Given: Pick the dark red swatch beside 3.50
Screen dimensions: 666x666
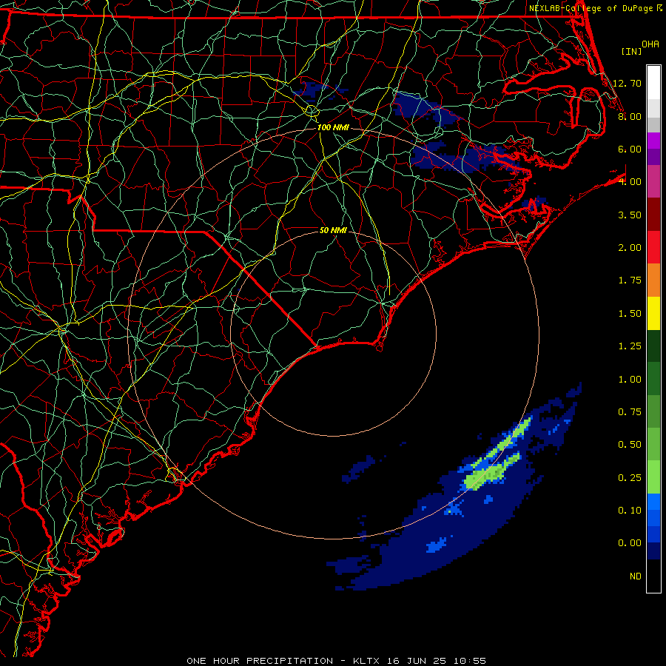Looking at the screenshot, I should pos(653,215).
